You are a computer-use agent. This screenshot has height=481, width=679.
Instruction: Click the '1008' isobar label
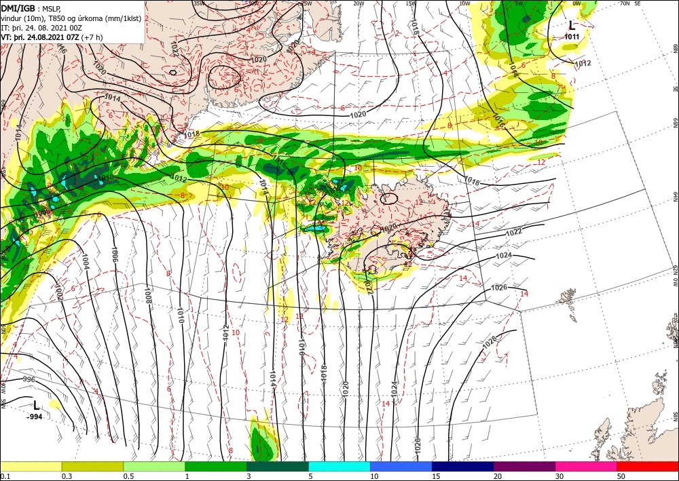(x=148, y=296)
